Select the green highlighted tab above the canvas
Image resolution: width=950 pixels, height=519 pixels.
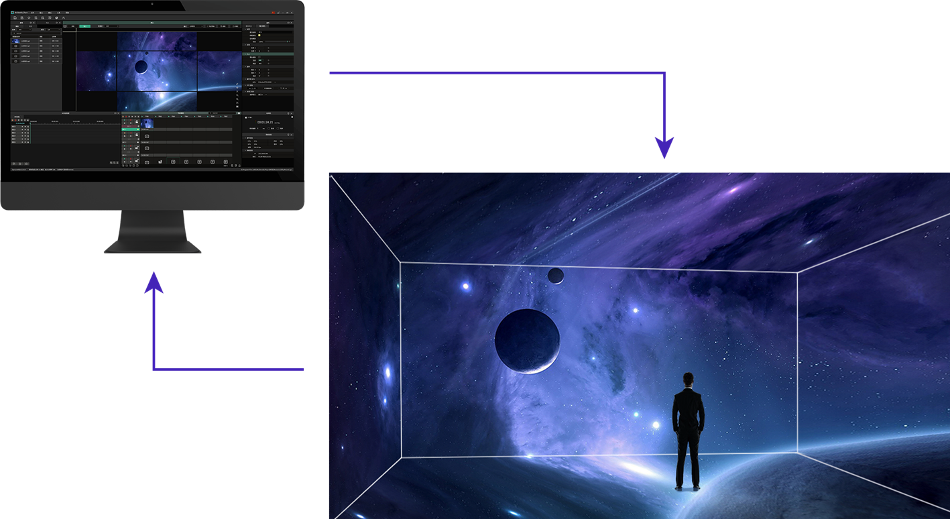click(85, 25)
